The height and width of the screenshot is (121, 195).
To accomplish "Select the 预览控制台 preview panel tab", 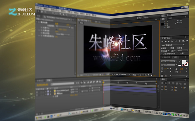I will 166,38.
